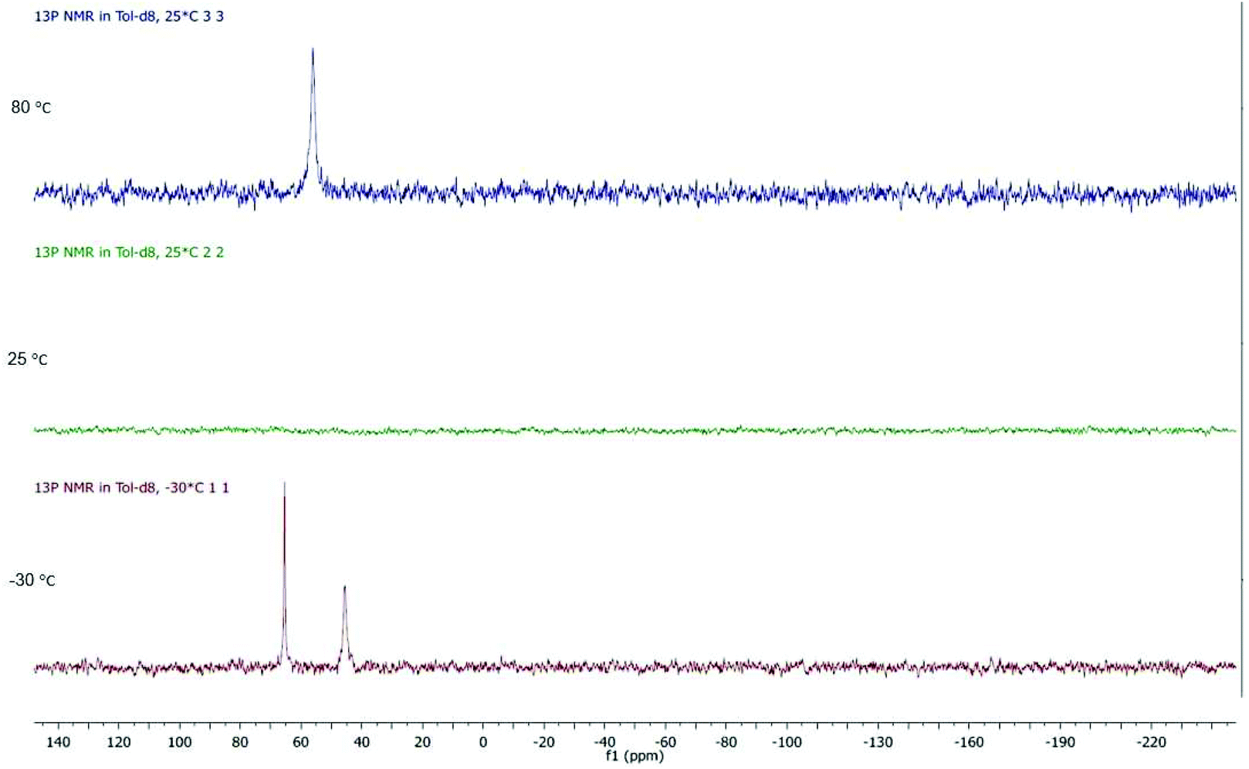The image size is (1249, 769).
Task: Click the '-100' axis tick label
Action: point(787,742)
